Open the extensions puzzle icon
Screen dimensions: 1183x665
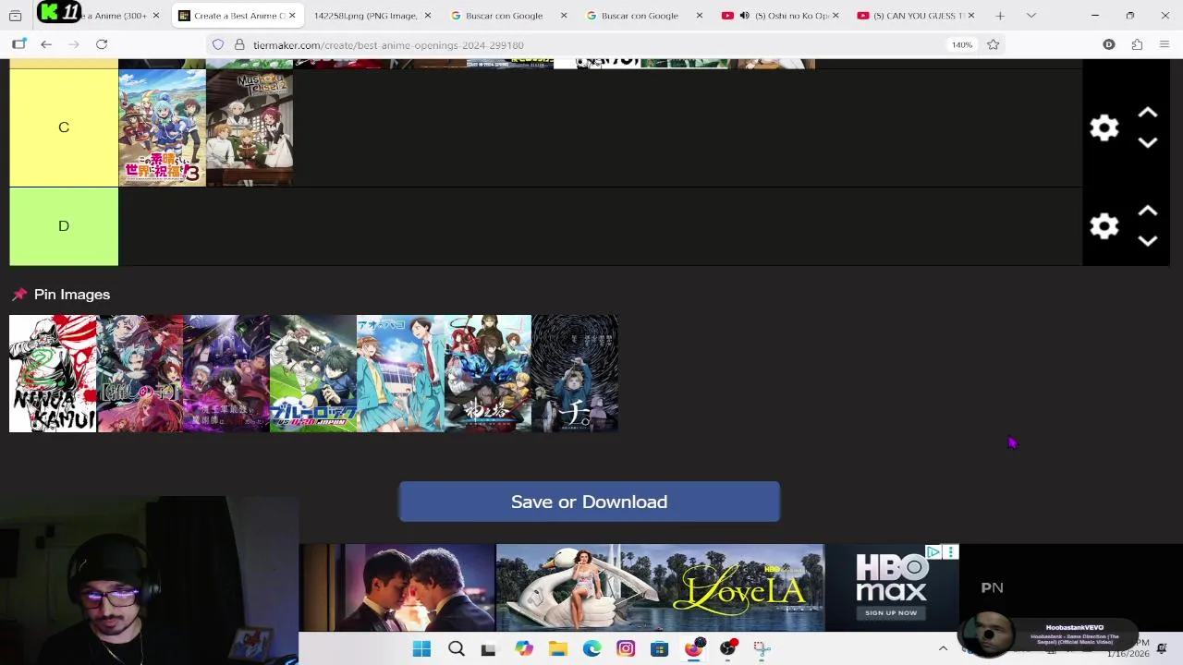[1137, 44]
